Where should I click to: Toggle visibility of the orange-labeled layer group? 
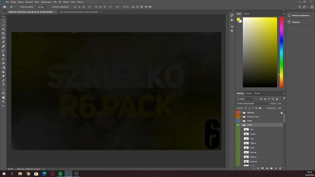(x=238, y=117)
